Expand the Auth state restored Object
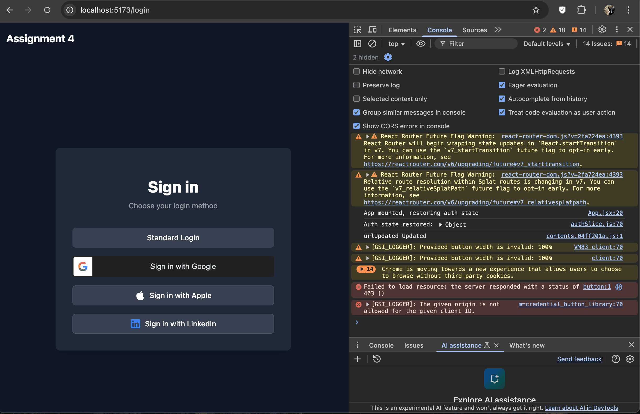Viewport: 640px width, 414px height. 440,225
